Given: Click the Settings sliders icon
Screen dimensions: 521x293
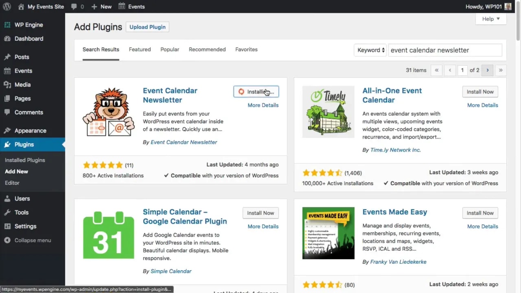Looking at the screenshot, I should point(7,226).
